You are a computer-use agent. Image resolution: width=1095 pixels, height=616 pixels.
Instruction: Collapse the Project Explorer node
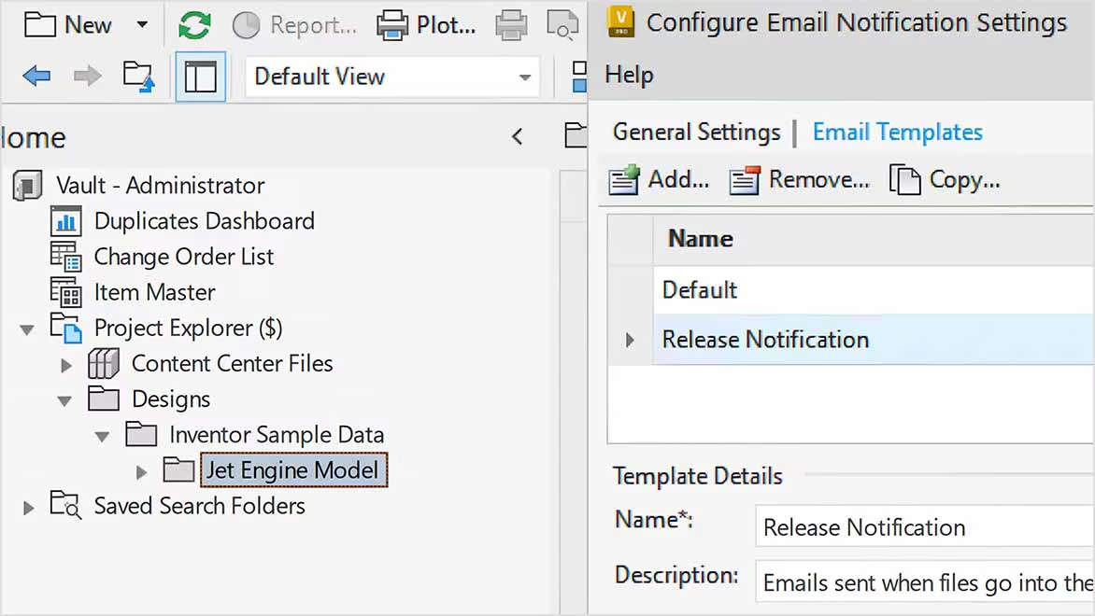pyautogui.click(x=27, y=329)
